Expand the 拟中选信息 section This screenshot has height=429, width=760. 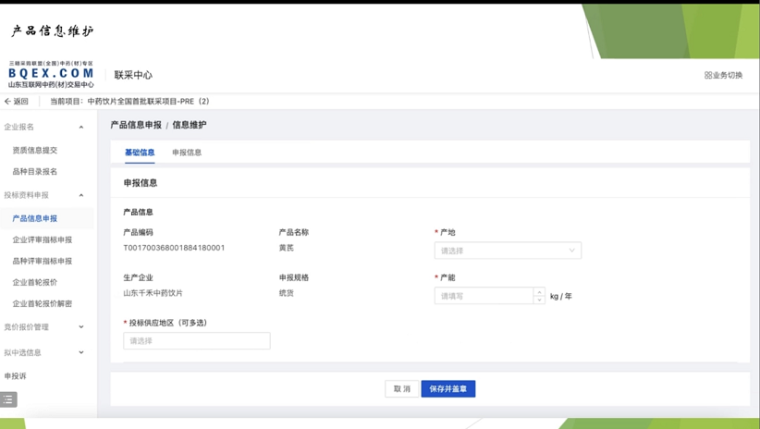[x=81, y=353]
